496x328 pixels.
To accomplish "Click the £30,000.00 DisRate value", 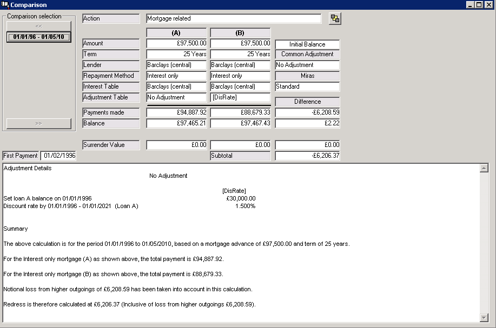I will (x=241, y=198).
